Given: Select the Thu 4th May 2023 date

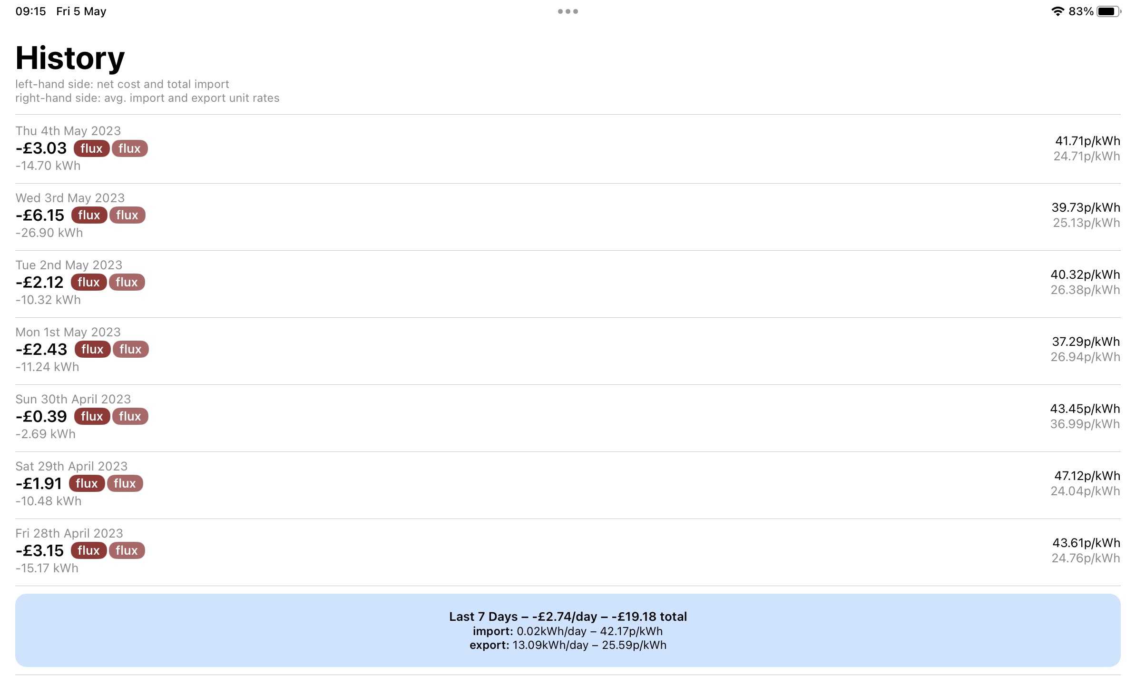Looking at the screenshot, I should (x=68, y=131).
